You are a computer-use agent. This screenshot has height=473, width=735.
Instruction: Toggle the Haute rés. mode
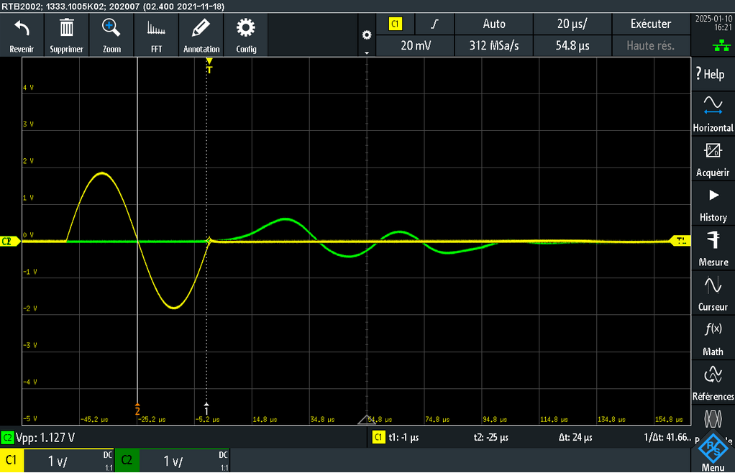[x=650, y=45]
